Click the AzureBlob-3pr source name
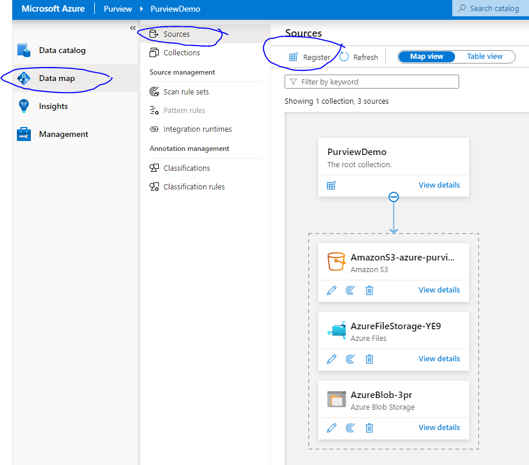This screenshot has width=529, height=465. 381,394
